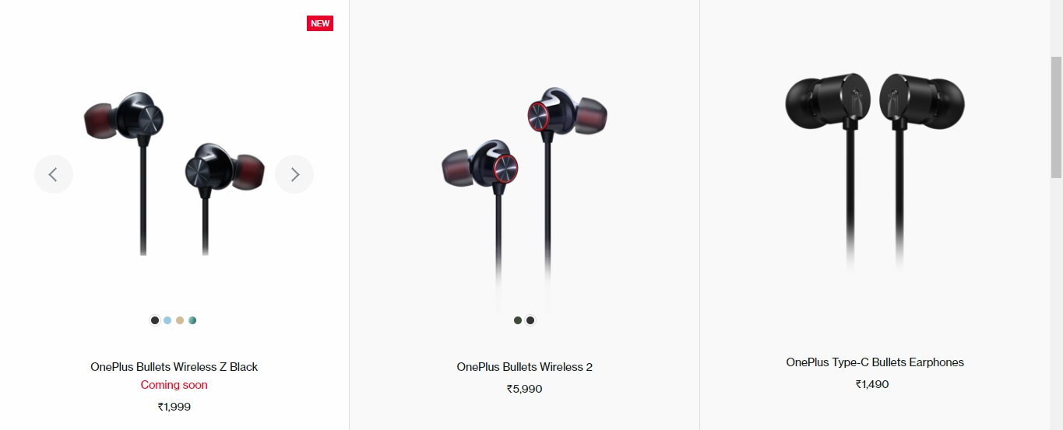Click the ₹5,990 price text
This screenshot has width=1063, height=430.
coord(524,389)
